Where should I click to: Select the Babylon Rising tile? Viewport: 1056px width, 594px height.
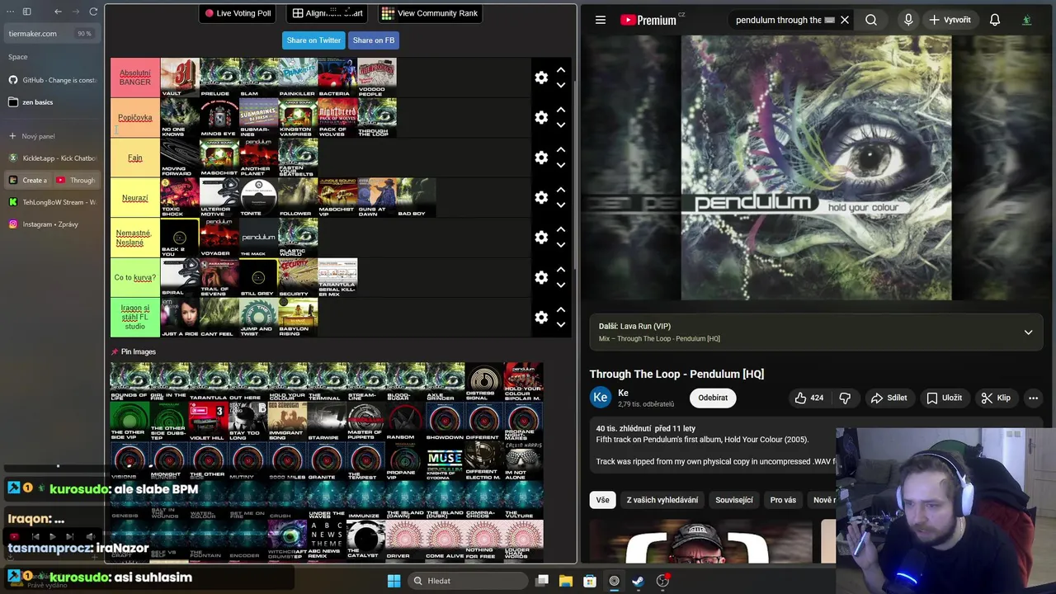[x=298, y=317]
